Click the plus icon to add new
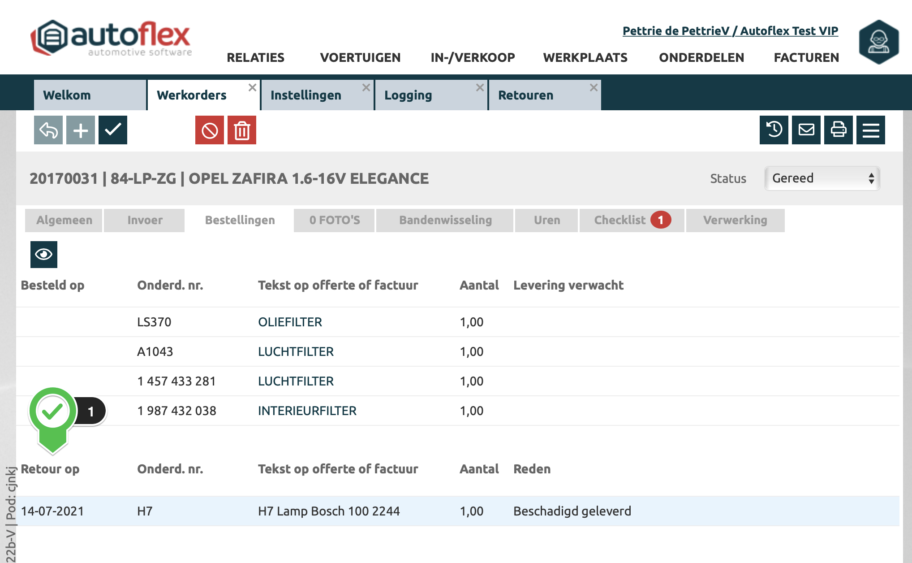This screenshot has height=563, width=912. coord(81,130)
